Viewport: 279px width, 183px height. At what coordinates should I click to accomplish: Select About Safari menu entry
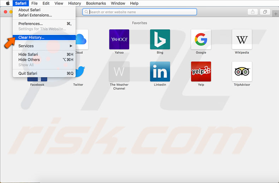click(x=44, y=10)
